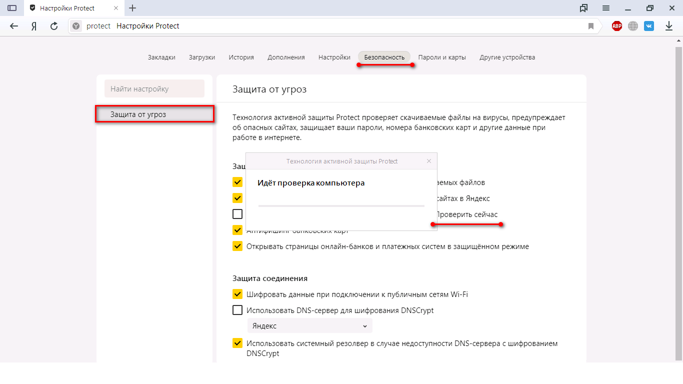Screen dimensions: 683x384
Task: Click the Проверить сейчас link
Action: click(467, 214)
